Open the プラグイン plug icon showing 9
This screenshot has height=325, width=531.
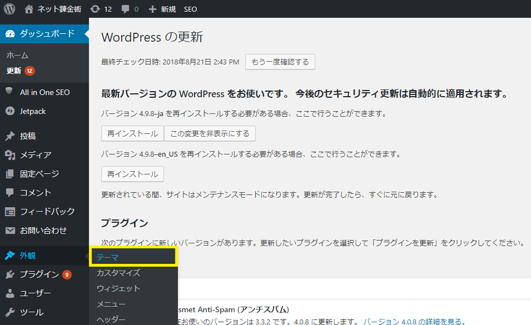coord(9,274)
